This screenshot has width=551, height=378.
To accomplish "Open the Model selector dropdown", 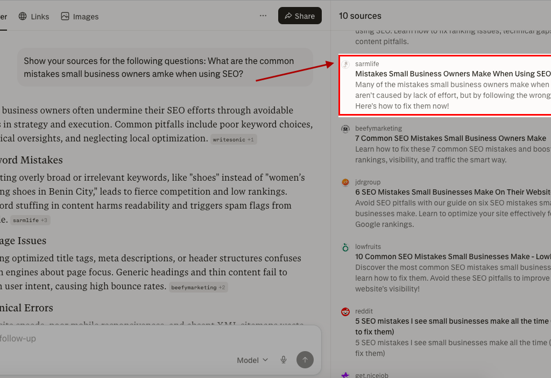I will 252,360.
